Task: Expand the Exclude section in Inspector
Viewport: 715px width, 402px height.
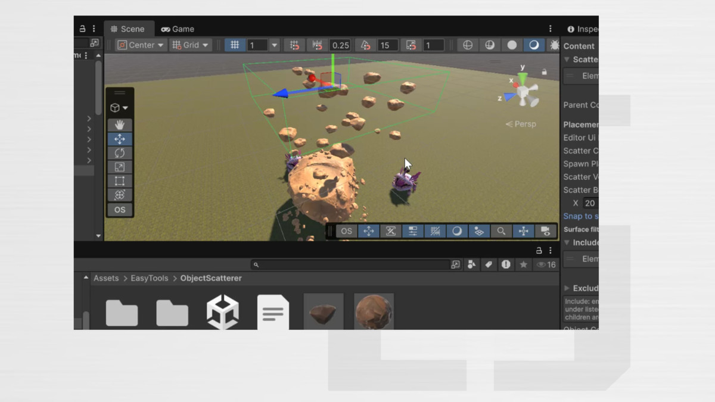Action: coord(567,288)
